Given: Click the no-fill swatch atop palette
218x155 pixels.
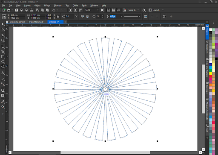Looking at the screenshot, I should tap(211, 29).
